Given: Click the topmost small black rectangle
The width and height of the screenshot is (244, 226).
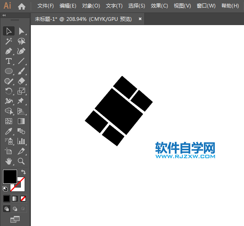Looking at the screenshot, I should click(x=125, y=87).
